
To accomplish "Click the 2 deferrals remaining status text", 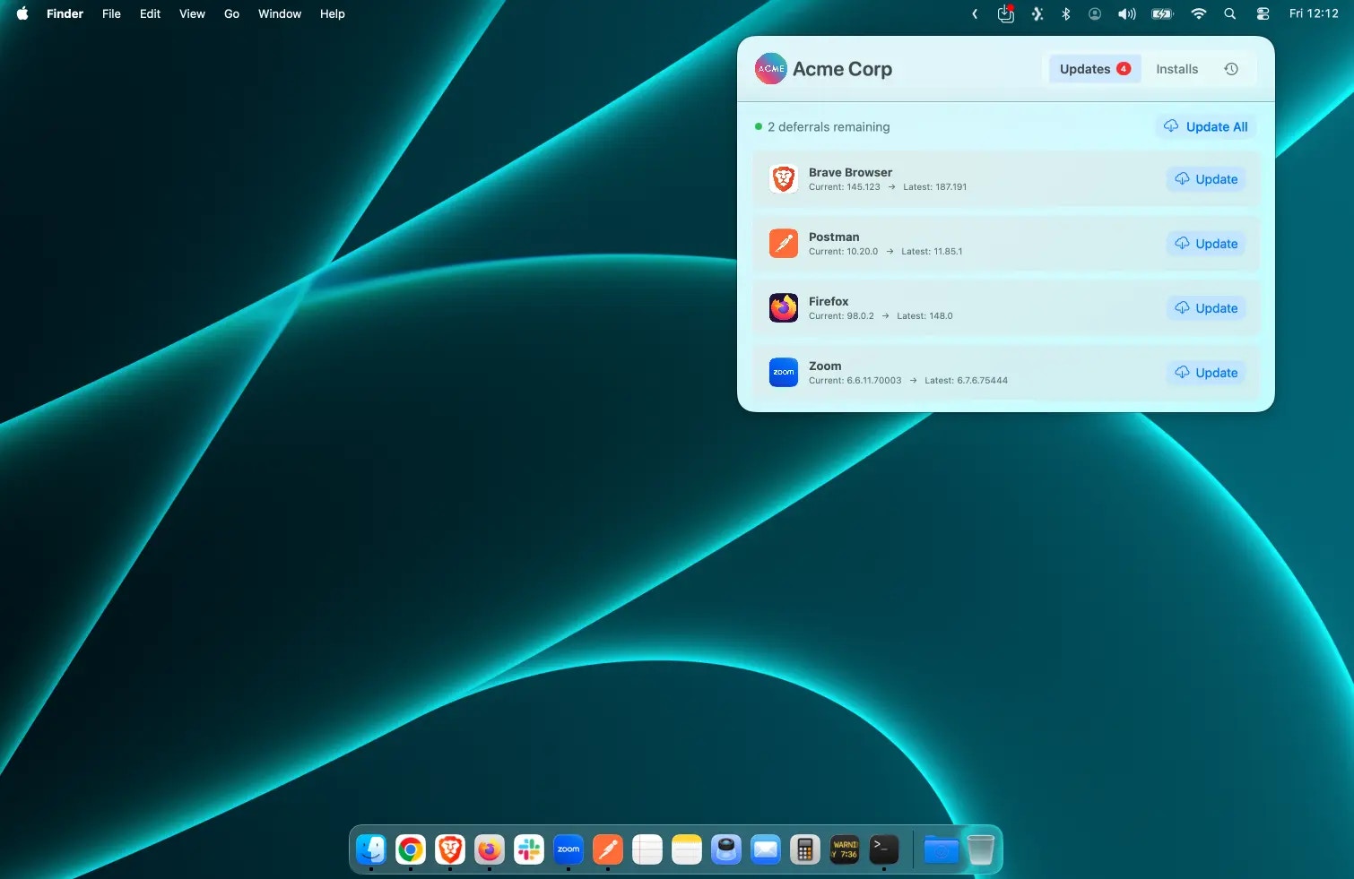I will coord(828,126).
